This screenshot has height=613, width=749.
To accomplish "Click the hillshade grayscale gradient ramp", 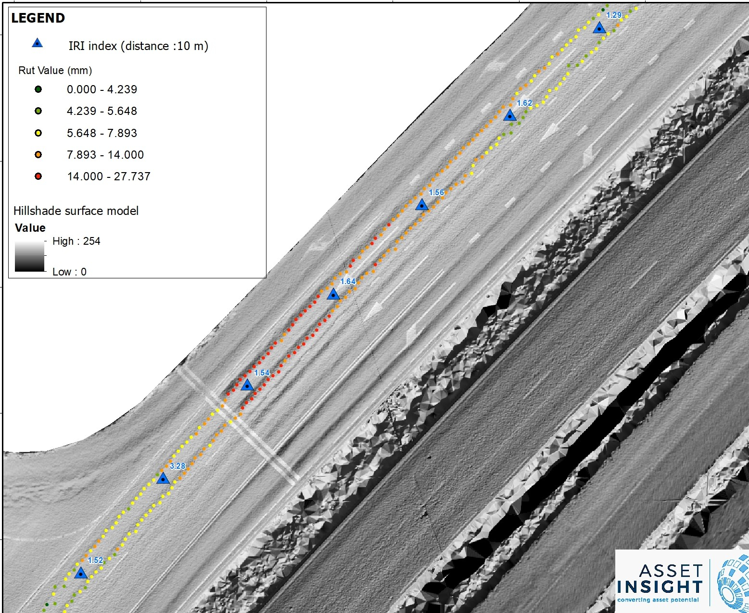I will (30, 256).
